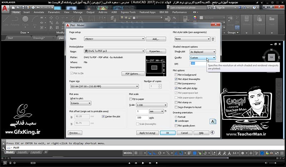Select the Circle tool in Draw panel
Image resolution: width=286 pixels, height=167 pixels.
pyautogui.click(x=25, y=21)
